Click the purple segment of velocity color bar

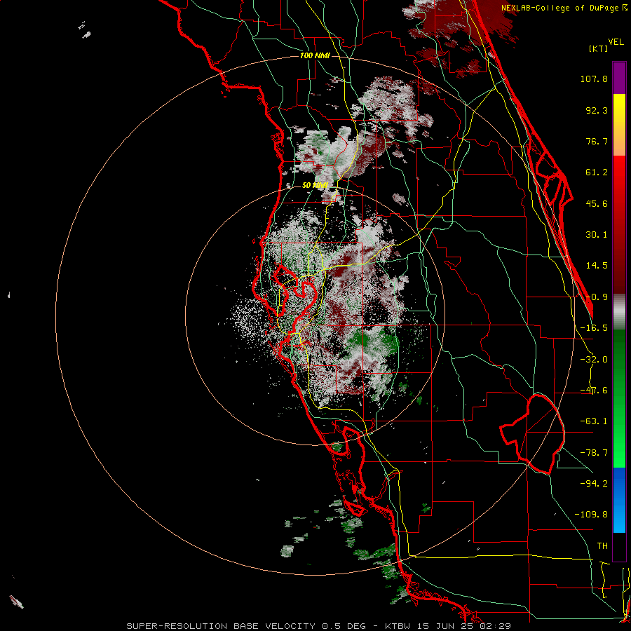pos(619,79)
